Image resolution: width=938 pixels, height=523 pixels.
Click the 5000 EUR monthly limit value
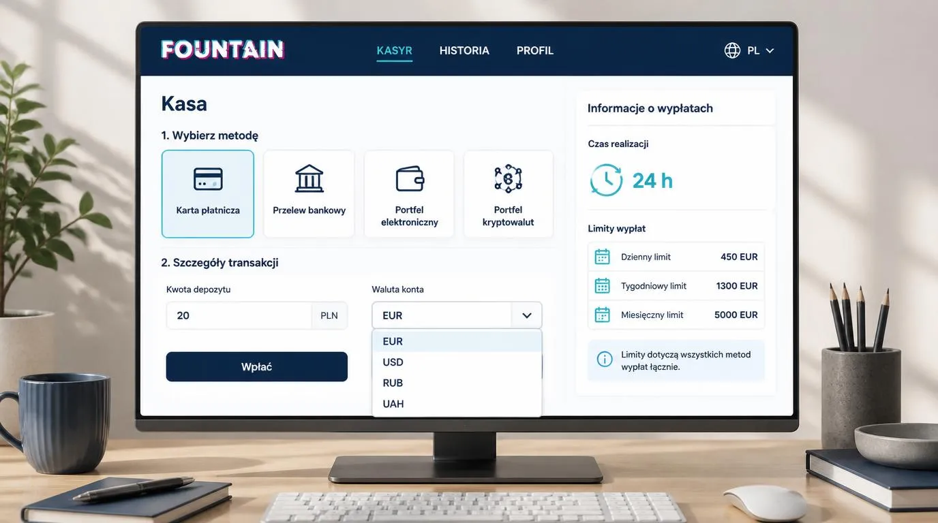[x=736, y=315]
